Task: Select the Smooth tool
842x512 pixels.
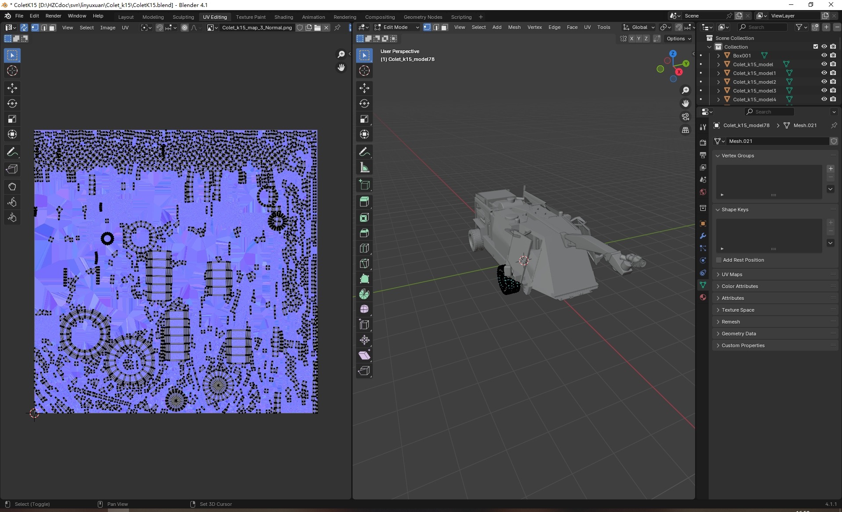Action: (364, 309)
